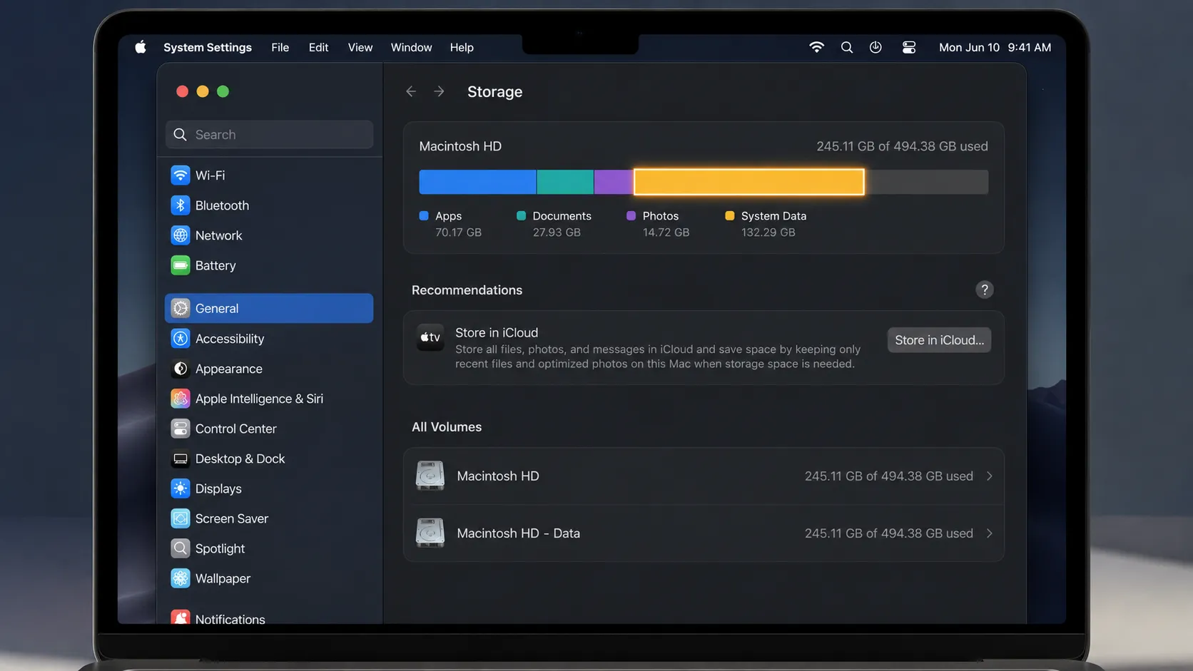Screen dimensions: 1193x671
Task: Click the Apps legend color dot
Action: pyautogui.click(x=424, y=215)
